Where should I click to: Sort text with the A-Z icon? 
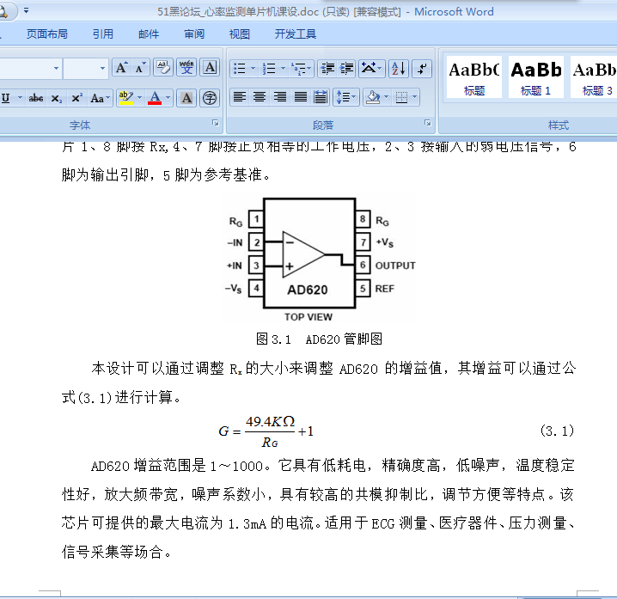[399, 69]
